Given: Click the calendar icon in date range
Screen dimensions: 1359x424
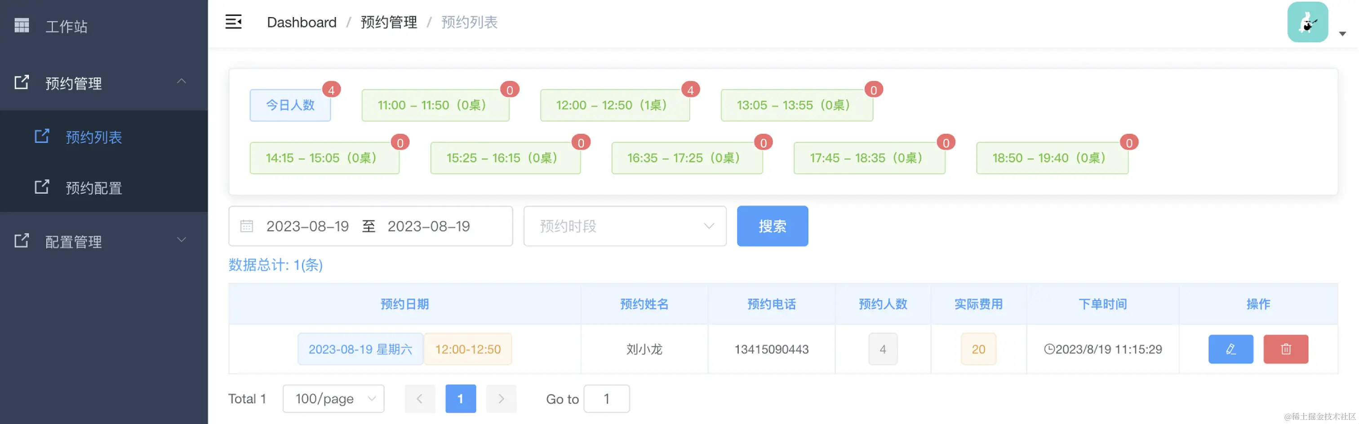Looking at the screenshot, I should pyautogui.click(x=246, y=226).
